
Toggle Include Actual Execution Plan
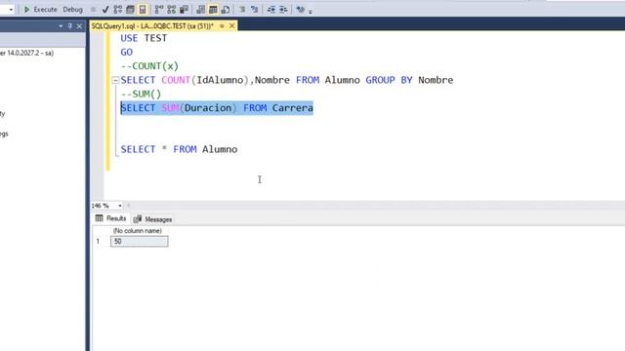pos(159,9)
